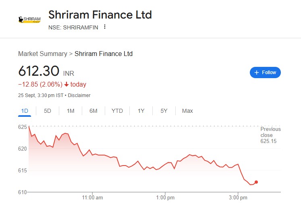Viewport: 301px width, 203px height.
Task: Switch to the 1M chart range
Action: (71, 111)
